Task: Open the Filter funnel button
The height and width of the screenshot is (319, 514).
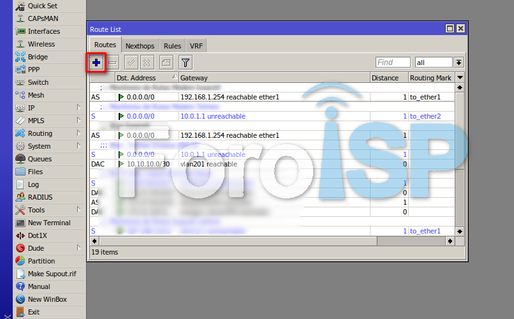Action: click(x=186, y=63)
